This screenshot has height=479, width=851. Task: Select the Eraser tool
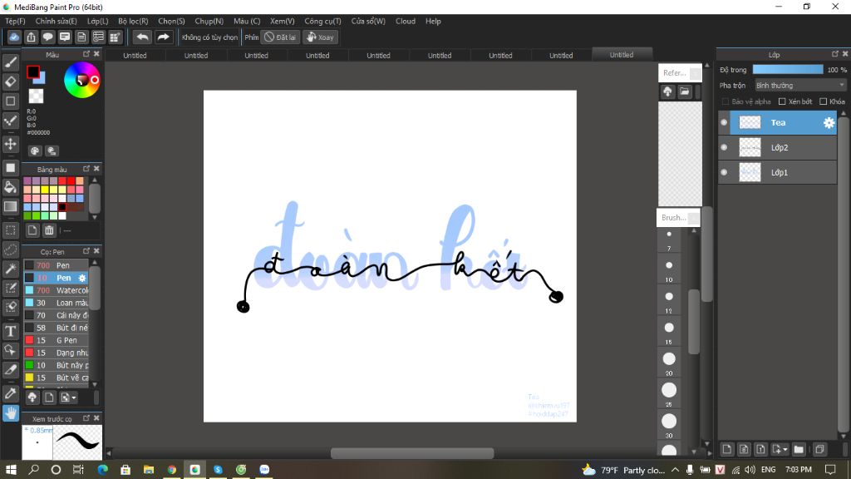tap(10, 82)
